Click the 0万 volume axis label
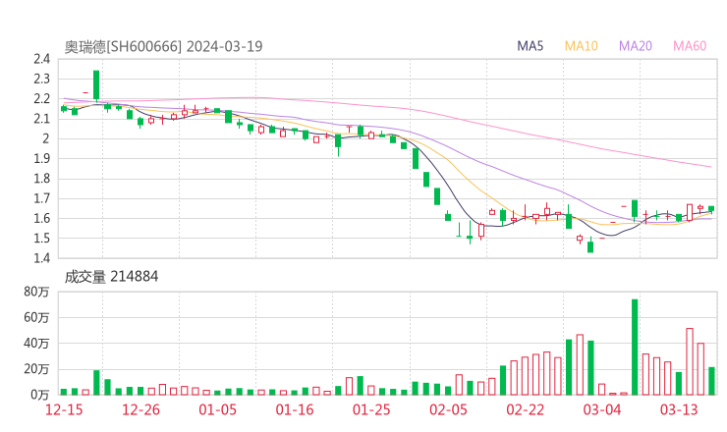 point(40,395)
